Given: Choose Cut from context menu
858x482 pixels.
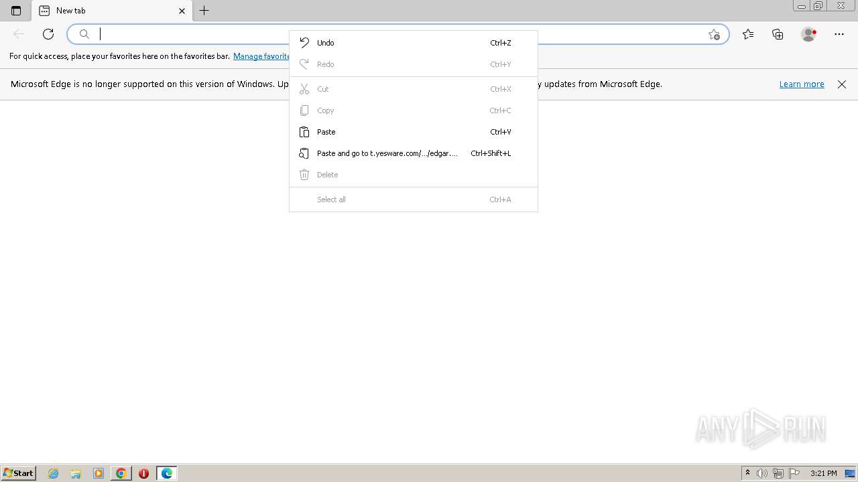Looking at the screenshot, I should [x=413, y=89].
